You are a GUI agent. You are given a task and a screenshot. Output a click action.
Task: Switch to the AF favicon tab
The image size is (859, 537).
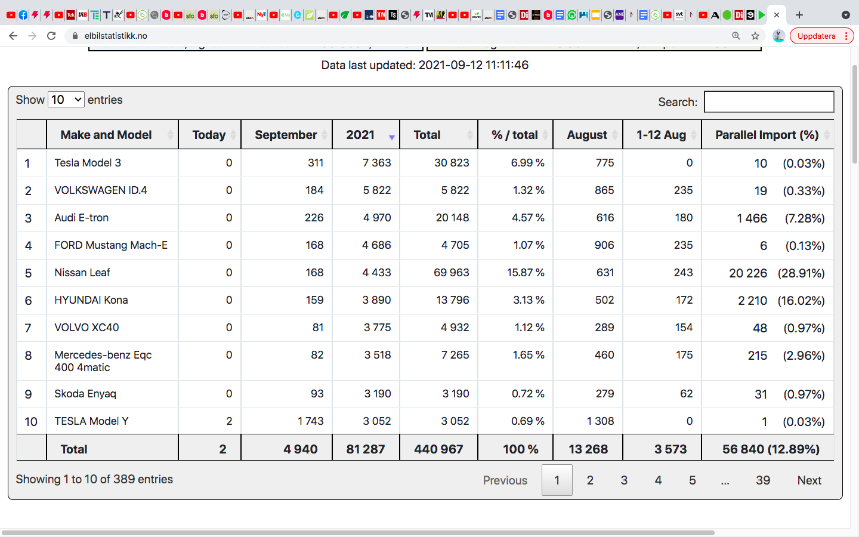[x=441, y=15]
